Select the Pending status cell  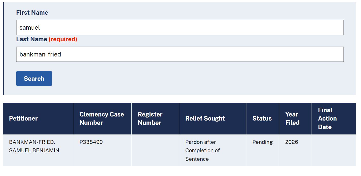tap(262, 150)
